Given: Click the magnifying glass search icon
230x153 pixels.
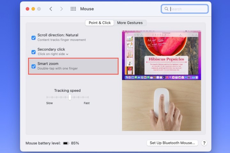Looking at the screenshot, I should (166, 9).
